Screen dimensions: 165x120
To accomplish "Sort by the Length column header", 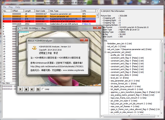I will pyautogui.click(x=29, y=11).
